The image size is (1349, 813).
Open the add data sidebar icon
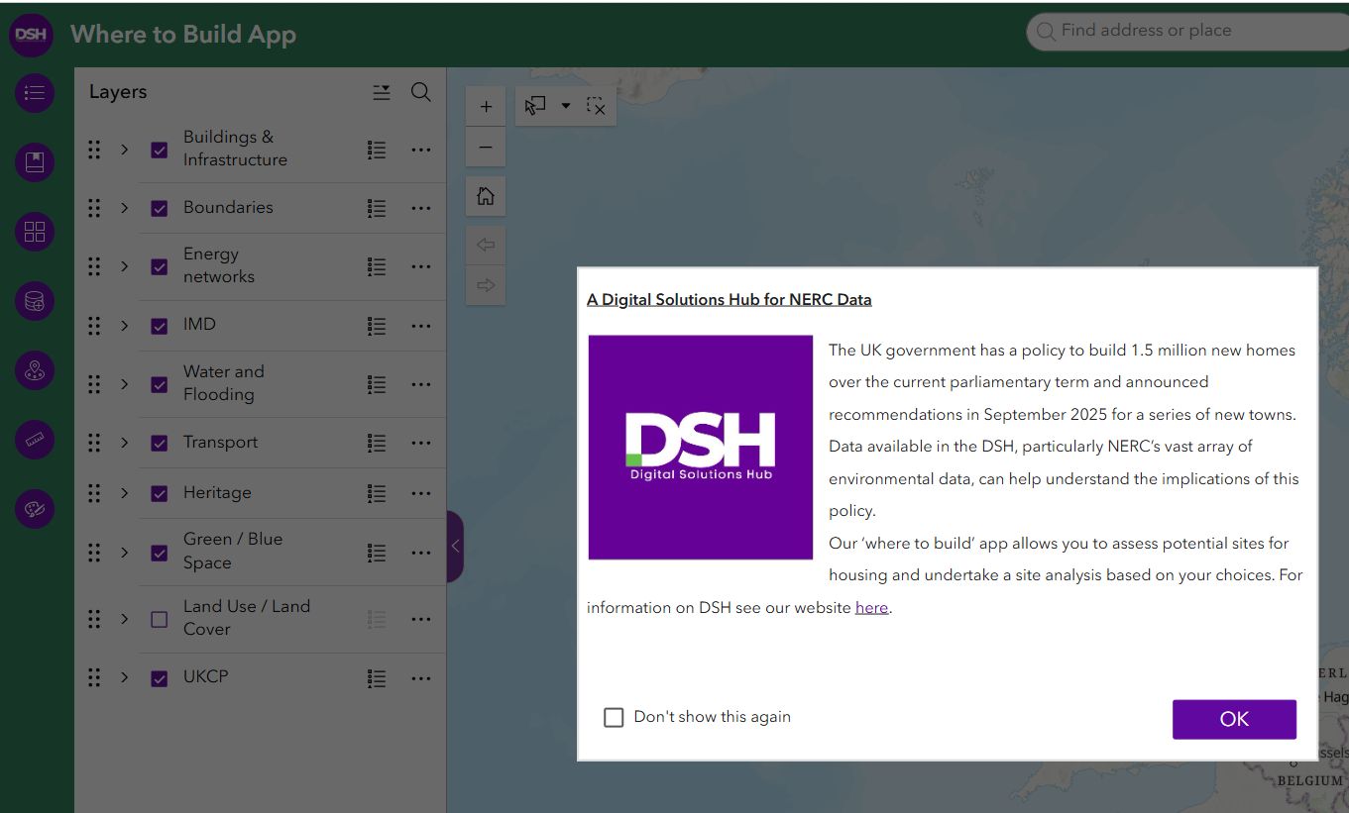(x=35, y=301)
